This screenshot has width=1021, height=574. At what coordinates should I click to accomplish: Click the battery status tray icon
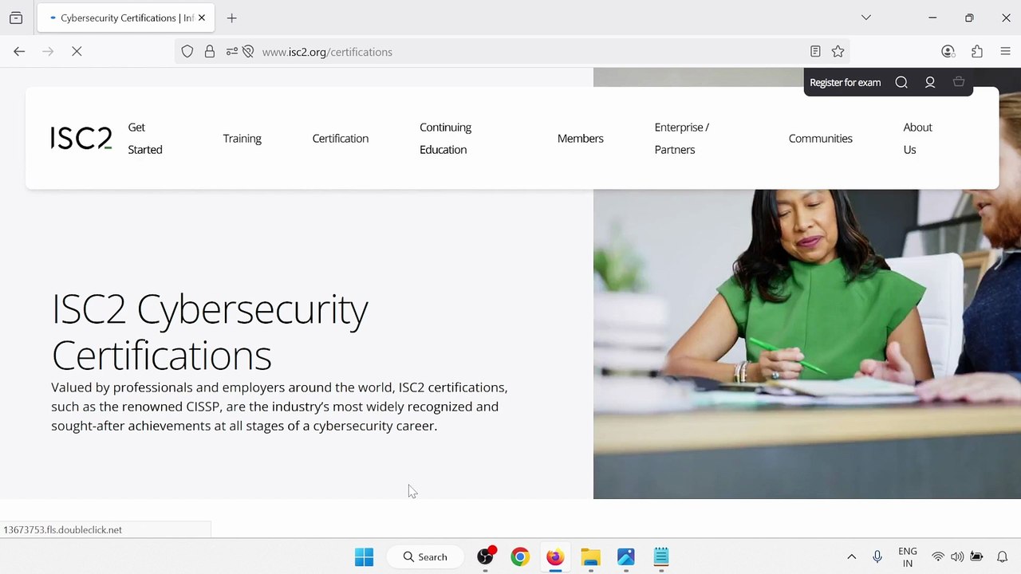(977, 556)
